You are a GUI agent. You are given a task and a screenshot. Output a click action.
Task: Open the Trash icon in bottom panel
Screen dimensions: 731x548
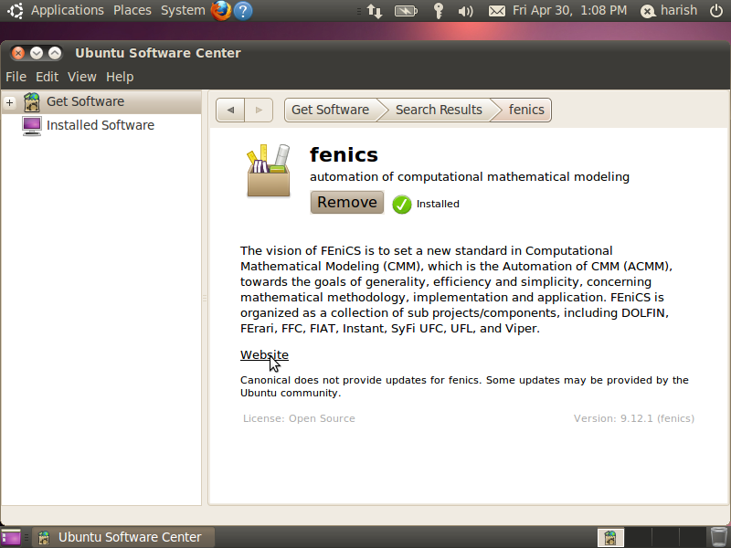[x=719, y=537]
